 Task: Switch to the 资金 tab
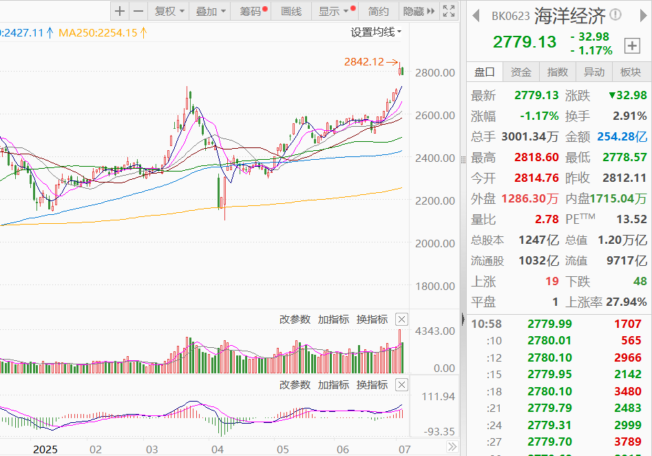coord(521,72)
